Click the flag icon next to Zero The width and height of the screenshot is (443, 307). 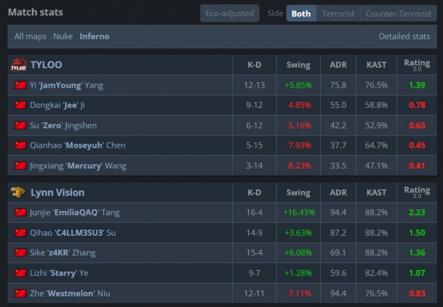pyautogui.click(x=20, y=125)
